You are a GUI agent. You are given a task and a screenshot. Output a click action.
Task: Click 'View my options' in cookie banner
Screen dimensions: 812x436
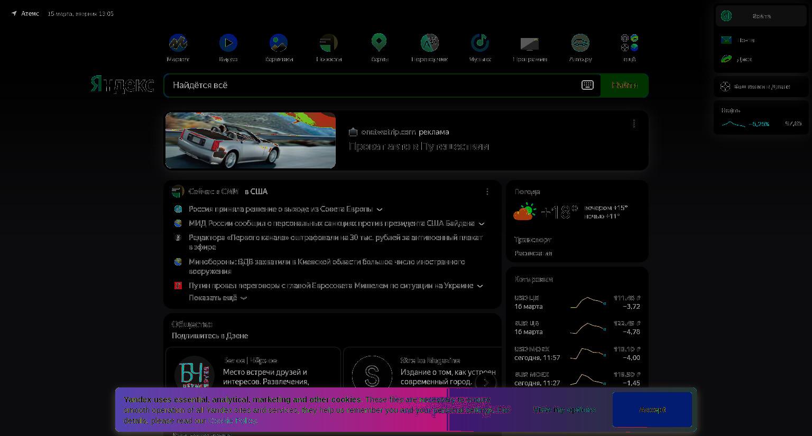pos(564,410)
